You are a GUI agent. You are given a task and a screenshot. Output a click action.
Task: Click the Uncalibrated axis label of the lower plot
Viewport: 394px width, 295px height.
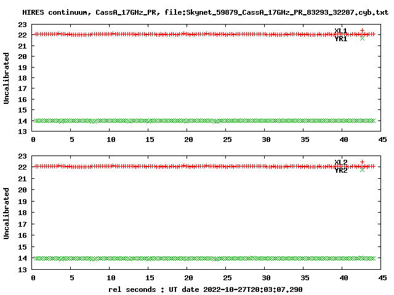coord(6,213)
